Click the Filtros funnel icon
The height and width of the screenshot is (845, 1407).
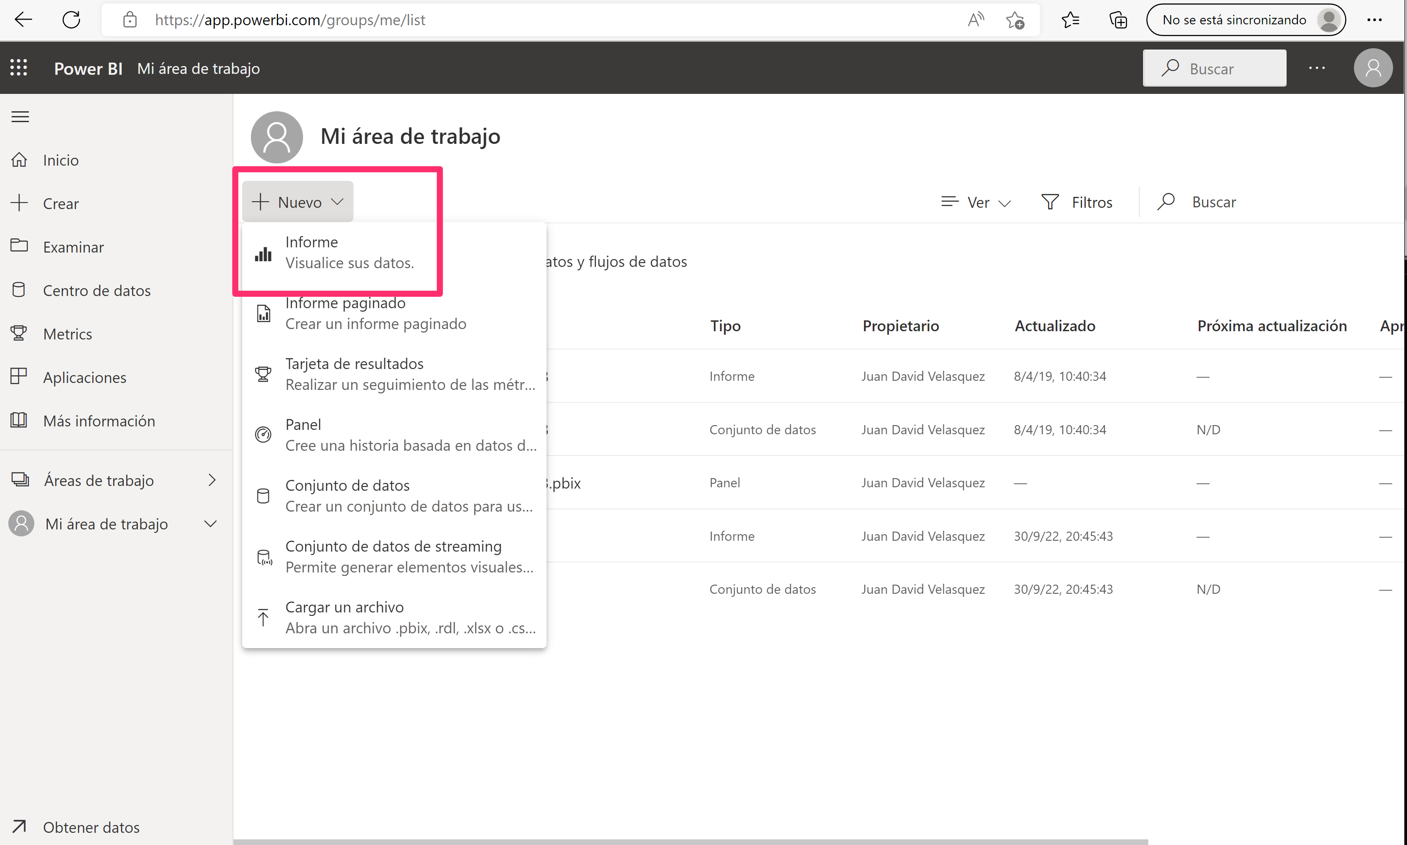[1050, 202]
